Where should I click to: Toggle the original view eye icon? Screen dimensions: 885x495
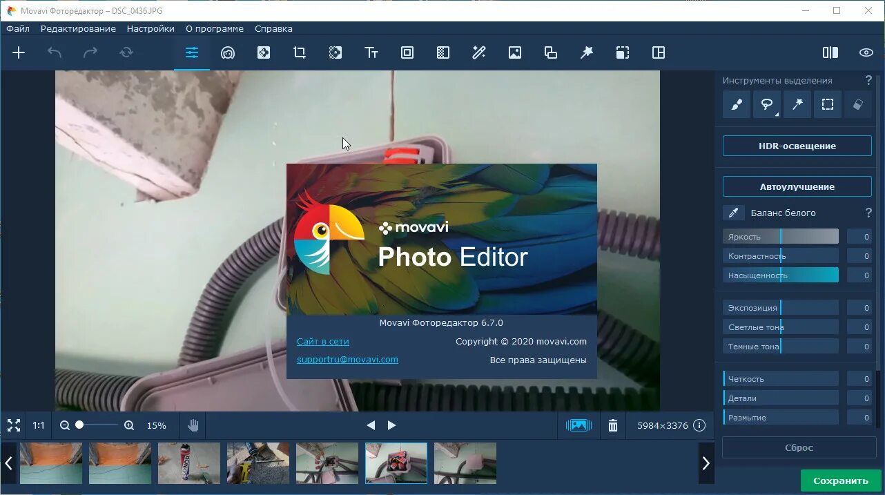tap(866, 52)
